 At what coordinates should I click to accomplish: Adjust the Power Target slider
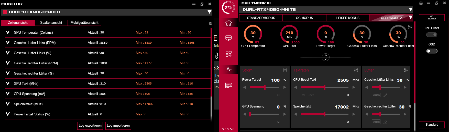pyautogui.click(x=265, y=87)
